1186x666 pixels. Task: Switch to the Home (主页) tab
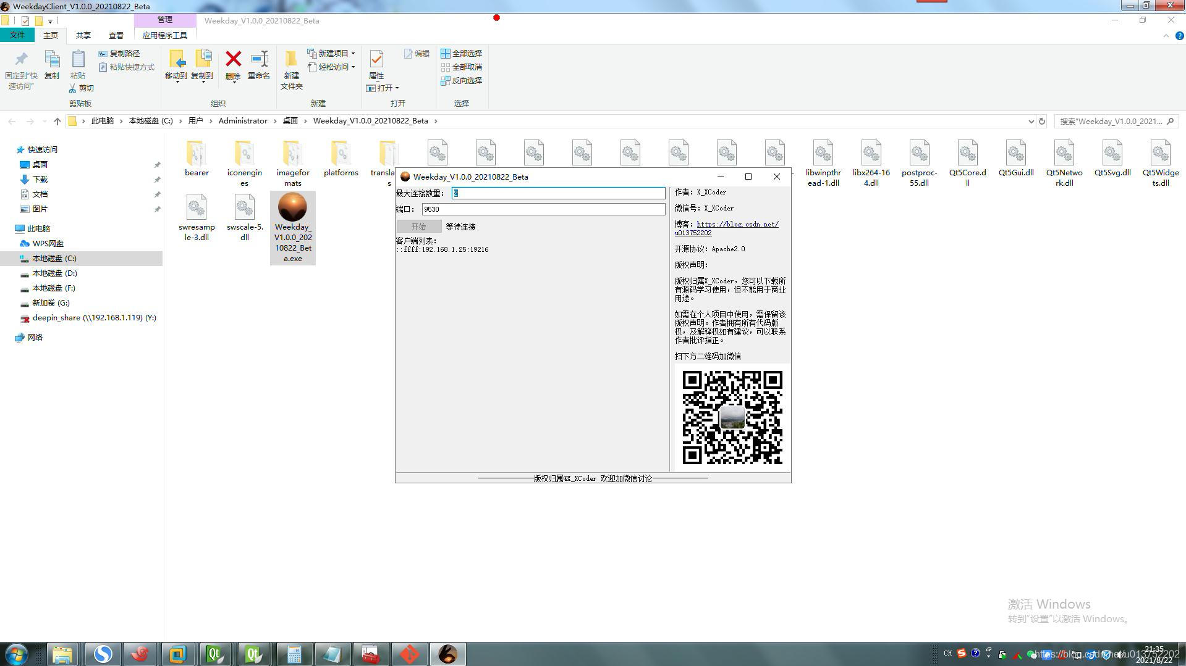pos(51,36)
